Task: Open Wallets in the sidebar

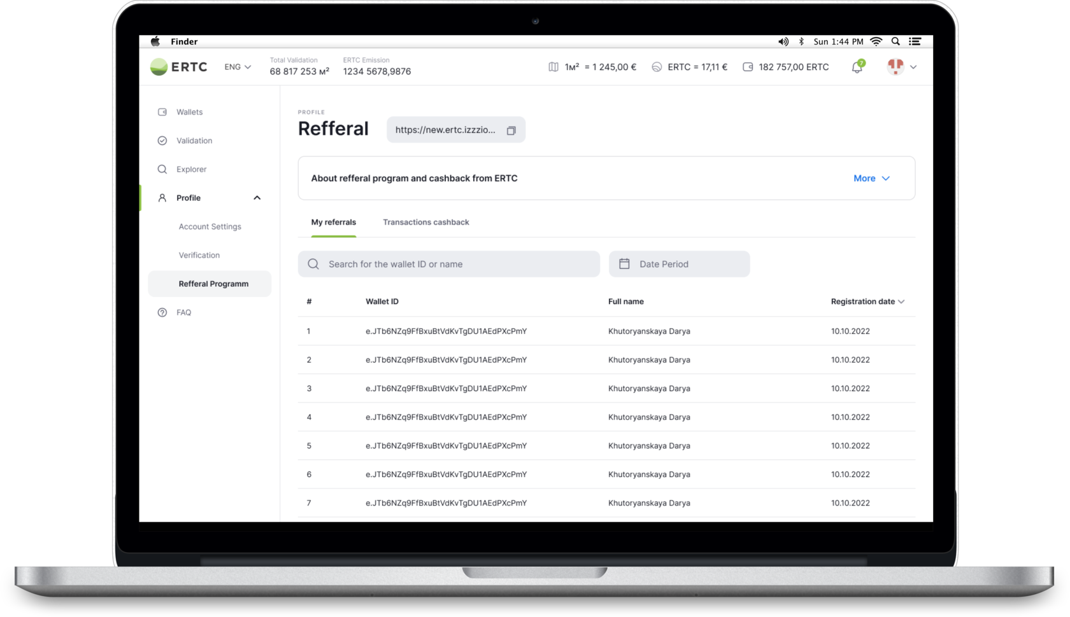Action: click(x=189, y=112)
